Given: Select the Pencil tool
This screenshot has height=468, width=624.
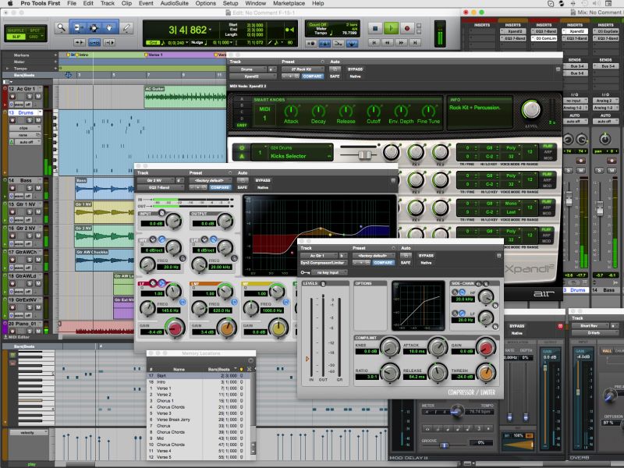Looking at the screenshot, I should click(x=126, y=28).
